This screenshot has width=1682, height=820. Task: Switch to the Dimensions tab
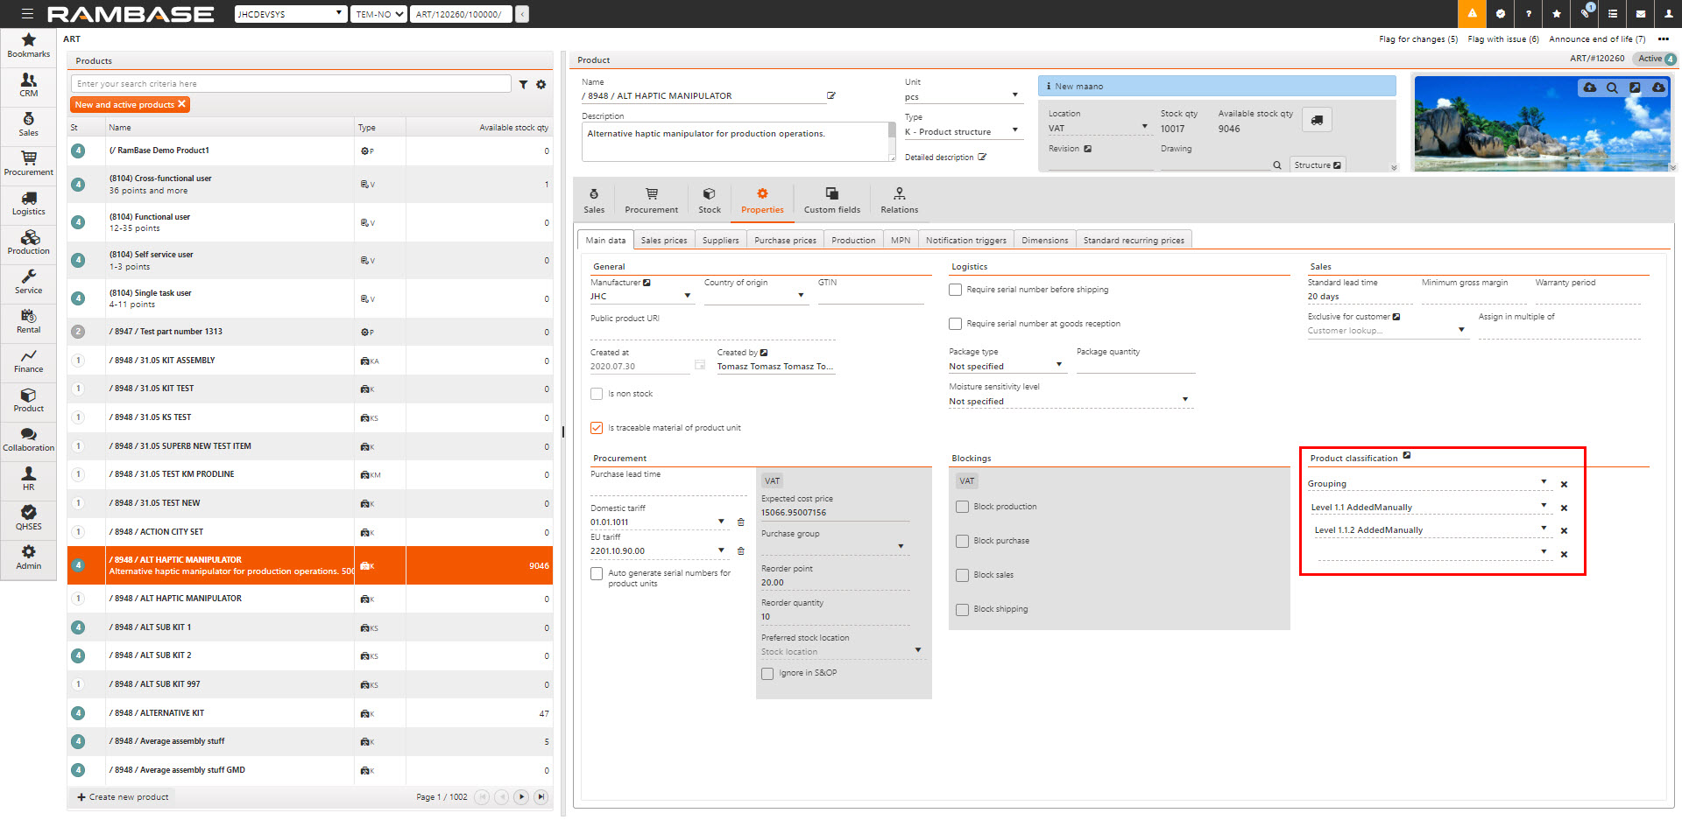pyautogui.click(x=1044, y=240)
